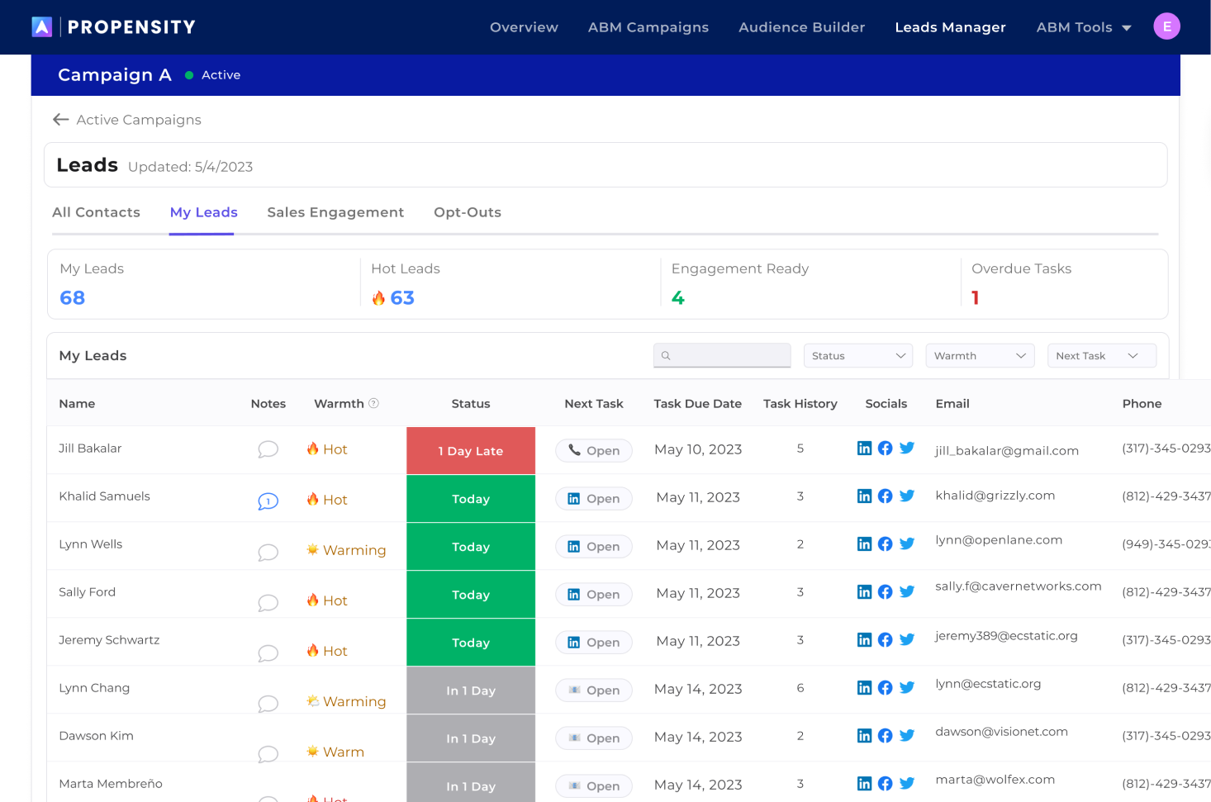
Task: Click the Propensity logo icon
Action: 42,27
